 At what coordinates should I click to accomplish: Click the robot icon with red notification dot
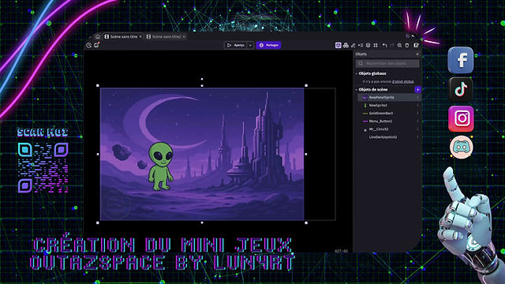pyautogui.click(x=96, y=45)
